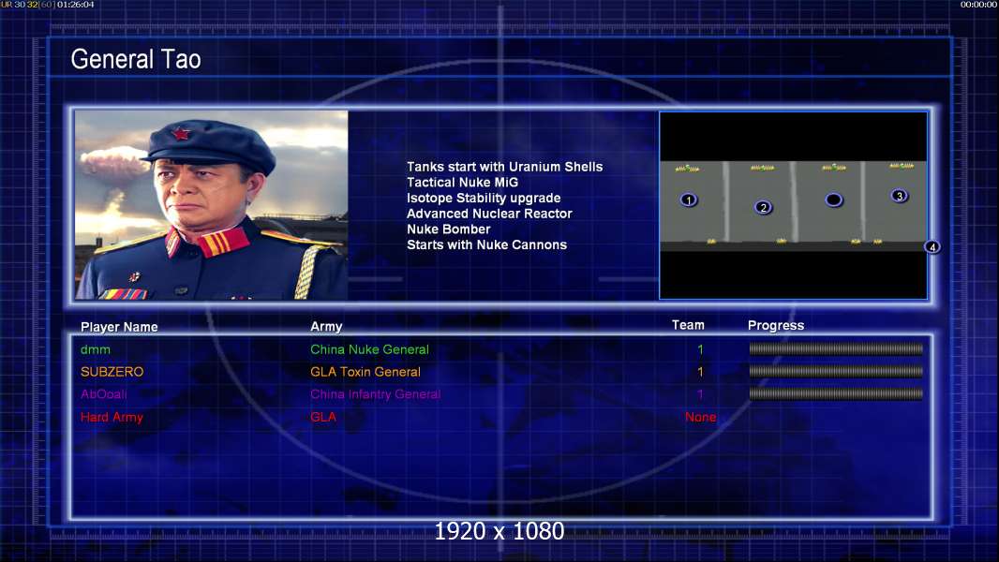
Task: Click team number 1 in SUBZERO's row
Action: point(700,372)
